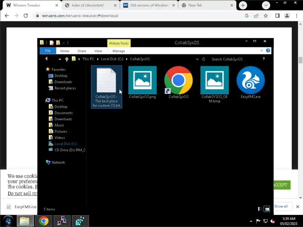Viewport: 303px width, 227px height.
Task: Switch to the Home ribbon tab
Action: coord(65,51)
